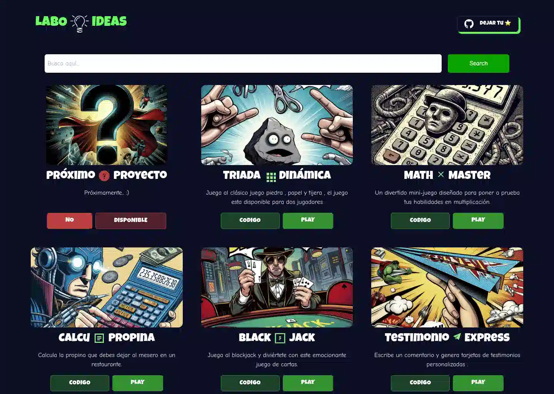Focus the 'Busco aquí' search field
The height and width of the screenshot is (394, 554).
click(x=243, y=63)
